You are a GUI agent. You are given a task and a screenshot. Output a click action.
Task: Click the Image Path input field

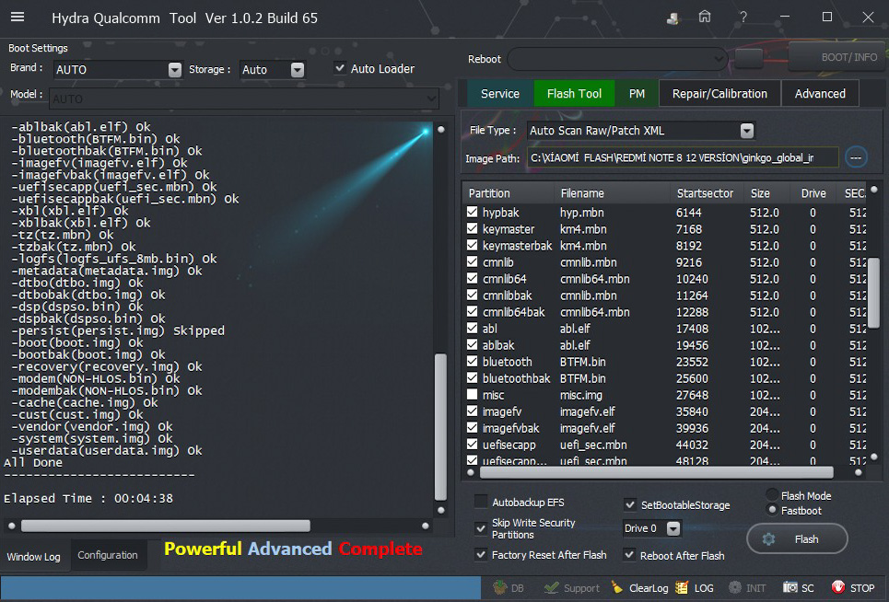coord(683,157)
